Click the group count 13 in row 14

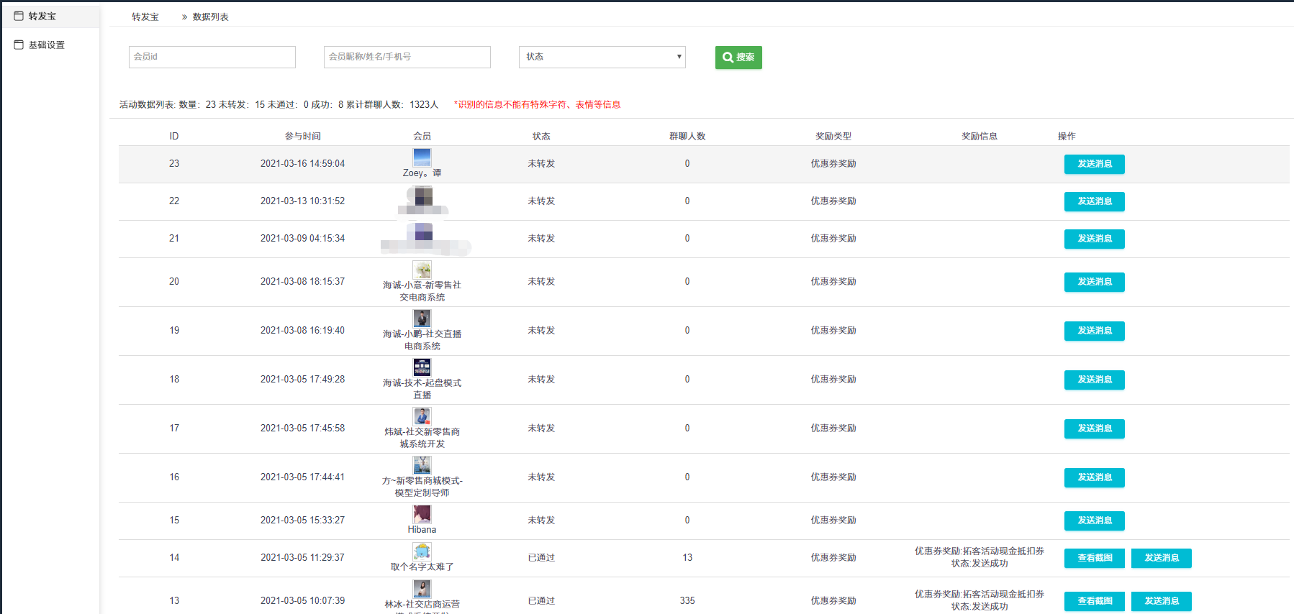click(x=687, y=558)
